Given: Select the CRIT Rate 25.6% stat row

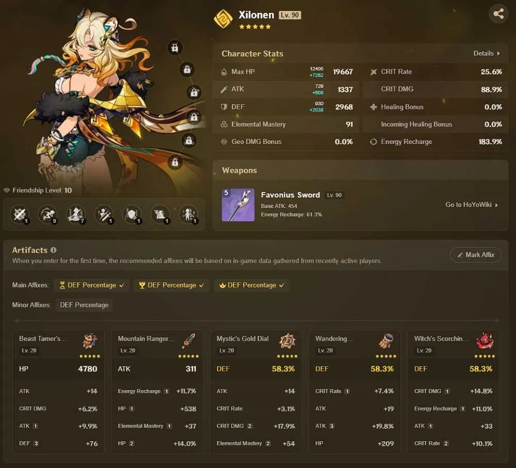Looking at the screenshot, I should pos(436,72).
